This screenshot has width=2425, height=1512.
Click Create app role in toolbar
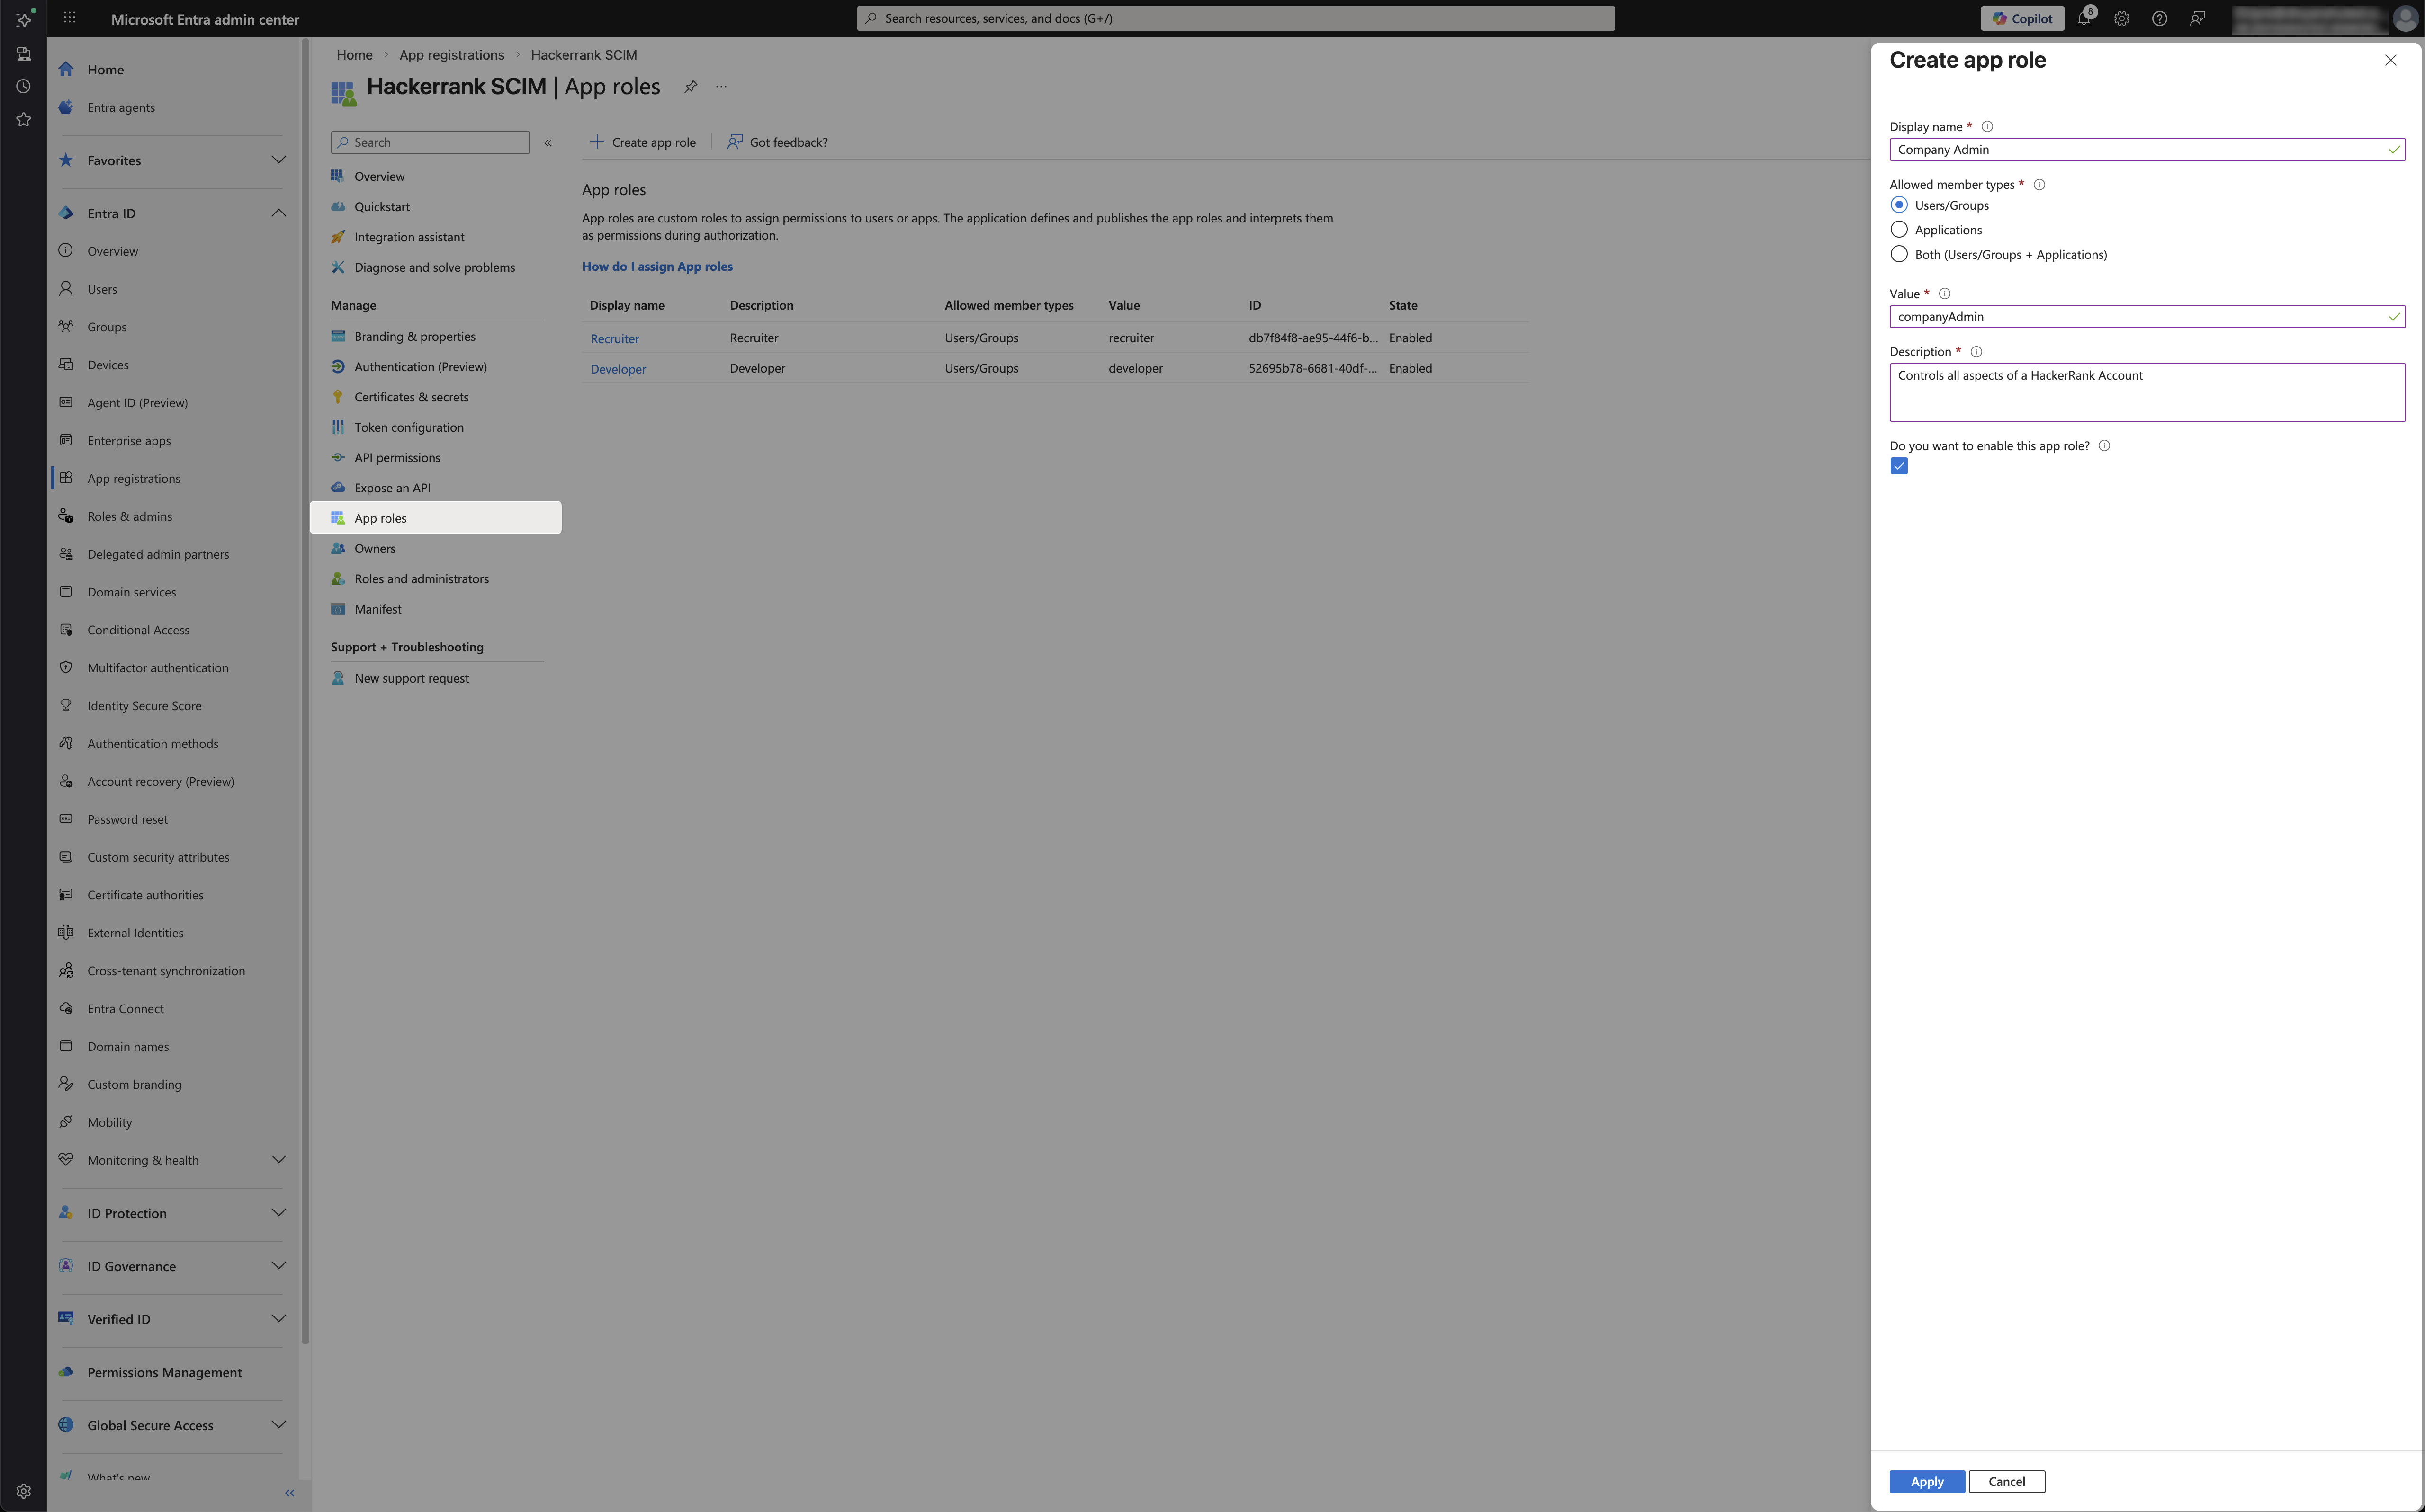[642, 142]
